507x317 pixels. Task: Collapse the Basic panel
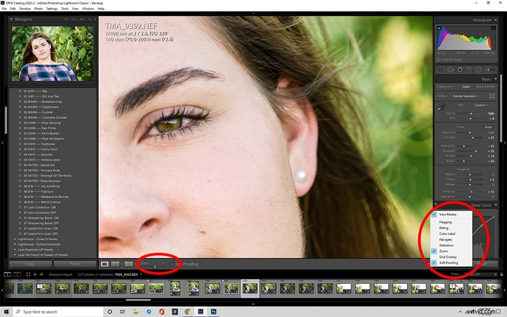click(x=496, y=79)
